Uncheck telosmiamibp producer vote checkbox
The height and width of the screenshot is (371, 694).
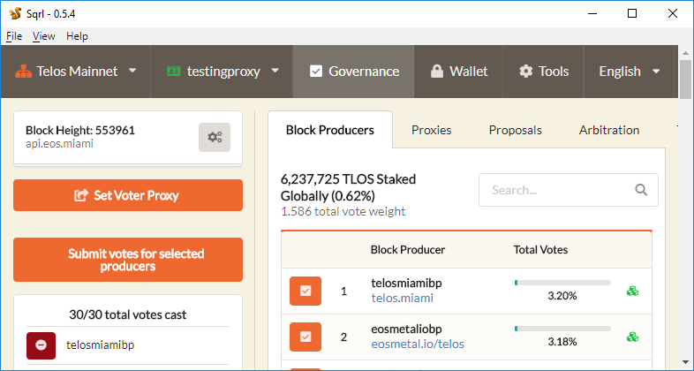pos(306,291)
